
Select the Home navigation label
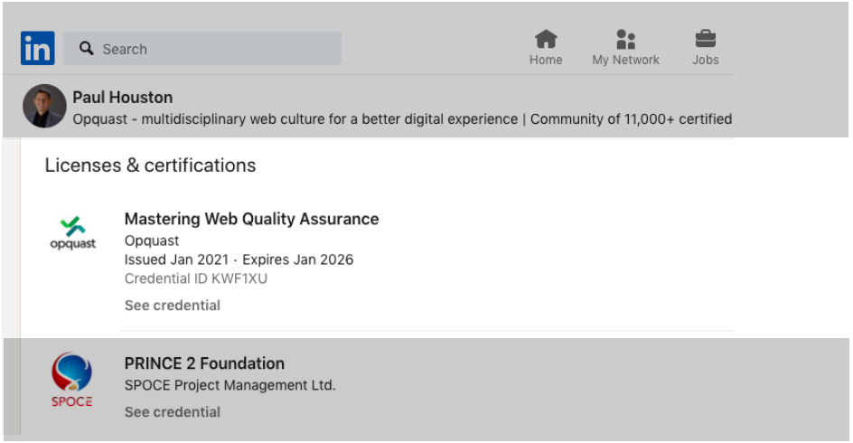(x=546, y=60)
